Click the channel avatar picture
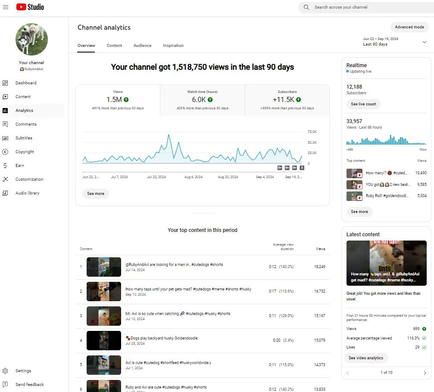Viewport: 434px width, 392px height. tap(31, 39)
